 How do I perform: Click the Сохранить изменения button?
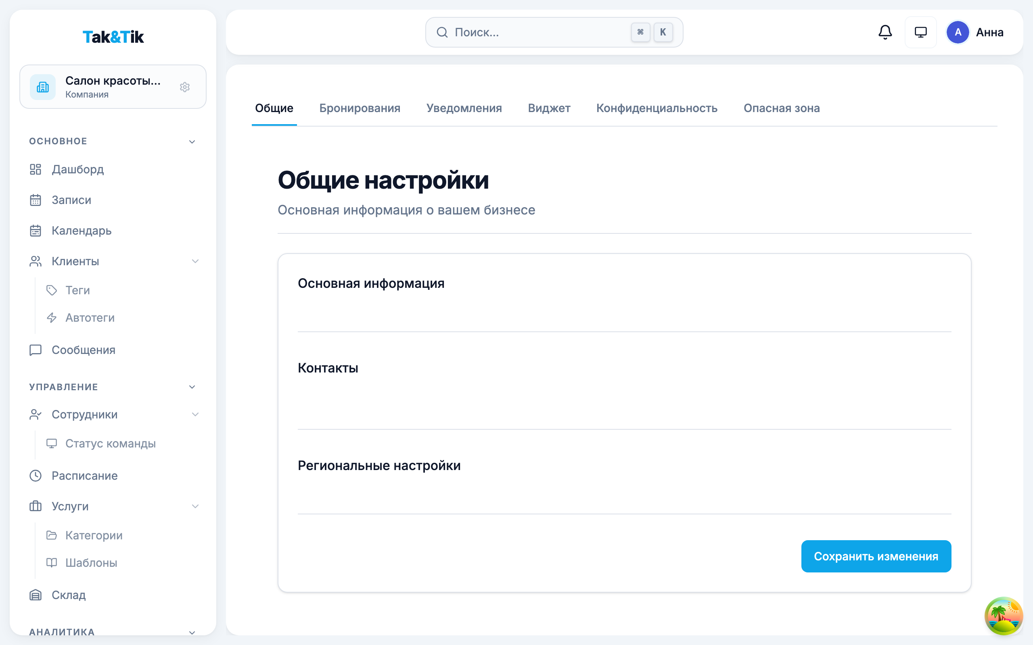click(876, 556)
